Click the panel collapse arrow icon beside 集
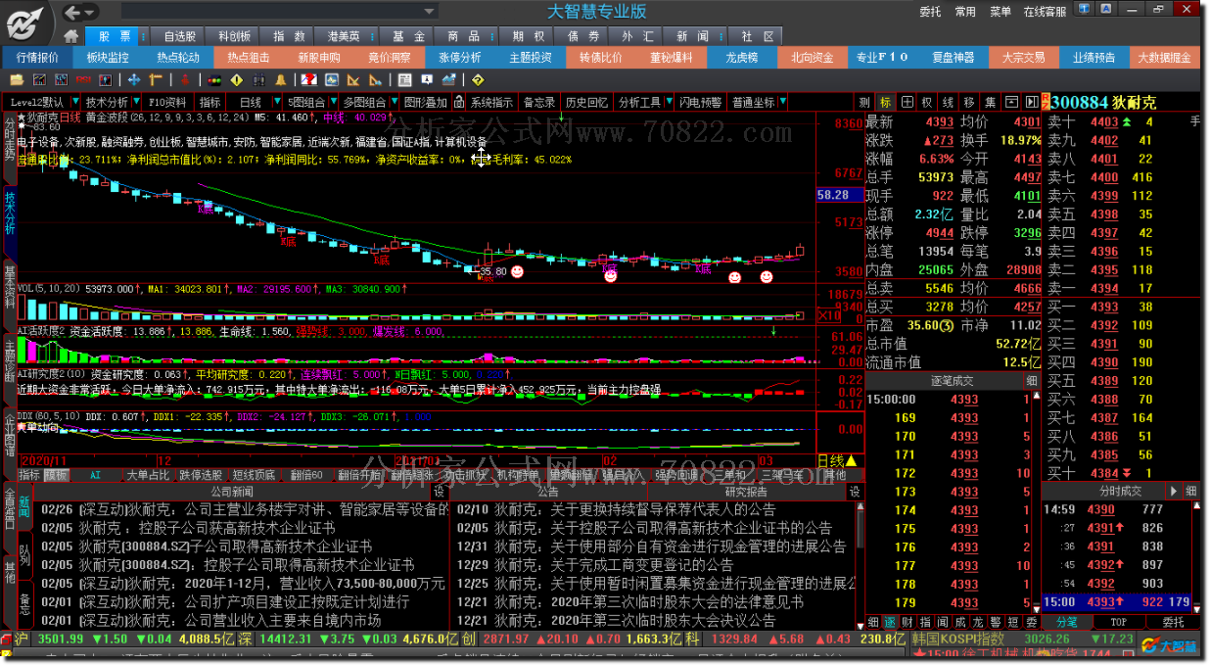The height and width of the screenshot is (665, 1210). tap(1031, 102)
